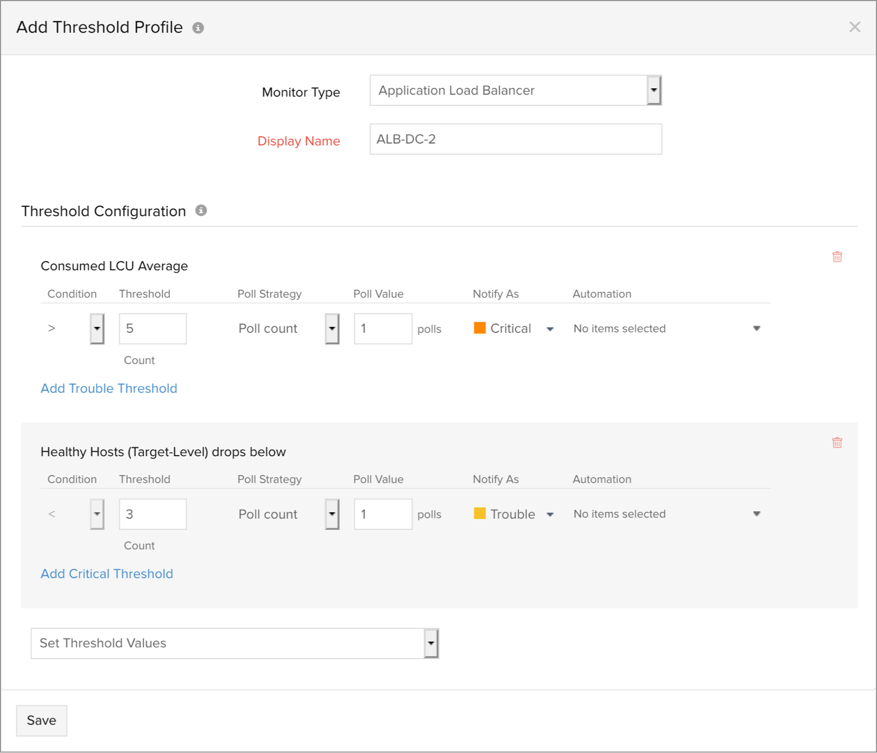Delete the Consumed LCU Average threshold

(x=837, y=257)
